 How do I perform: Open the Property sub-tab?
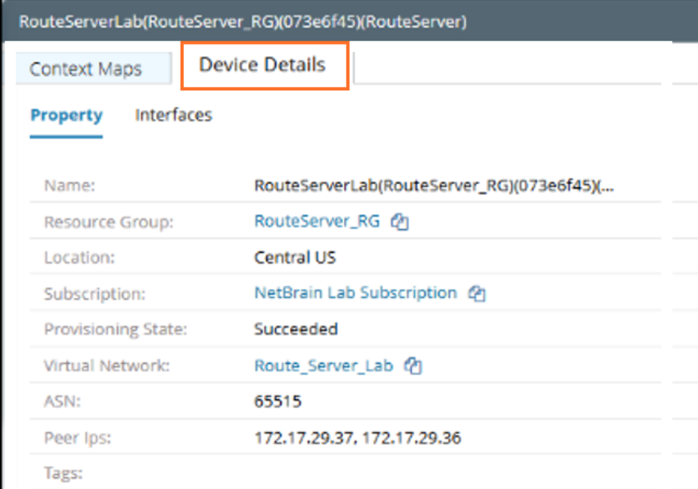[x=67, y=115]
